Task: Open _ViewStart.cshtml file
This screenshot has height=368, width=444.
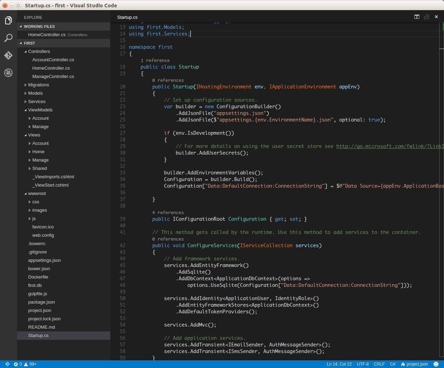Action: 64,185
